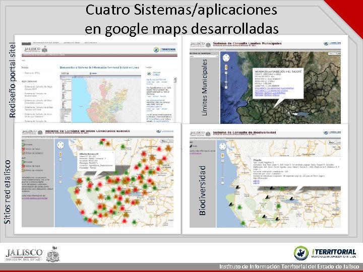Toggle the Aves bird layer in the Biodiversidad sidebar
The width and height of the screenshot is (363, 272).
coord(193,146)
